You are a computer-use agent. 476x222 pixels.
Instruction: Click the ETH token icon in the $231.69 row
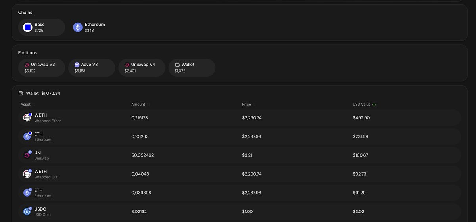pos(27,136)
